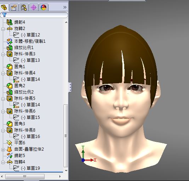This screenshot has width=189, height=181.
Task: Select the 縮放比例2 scale icon
Action: click(x=10, y=92)
